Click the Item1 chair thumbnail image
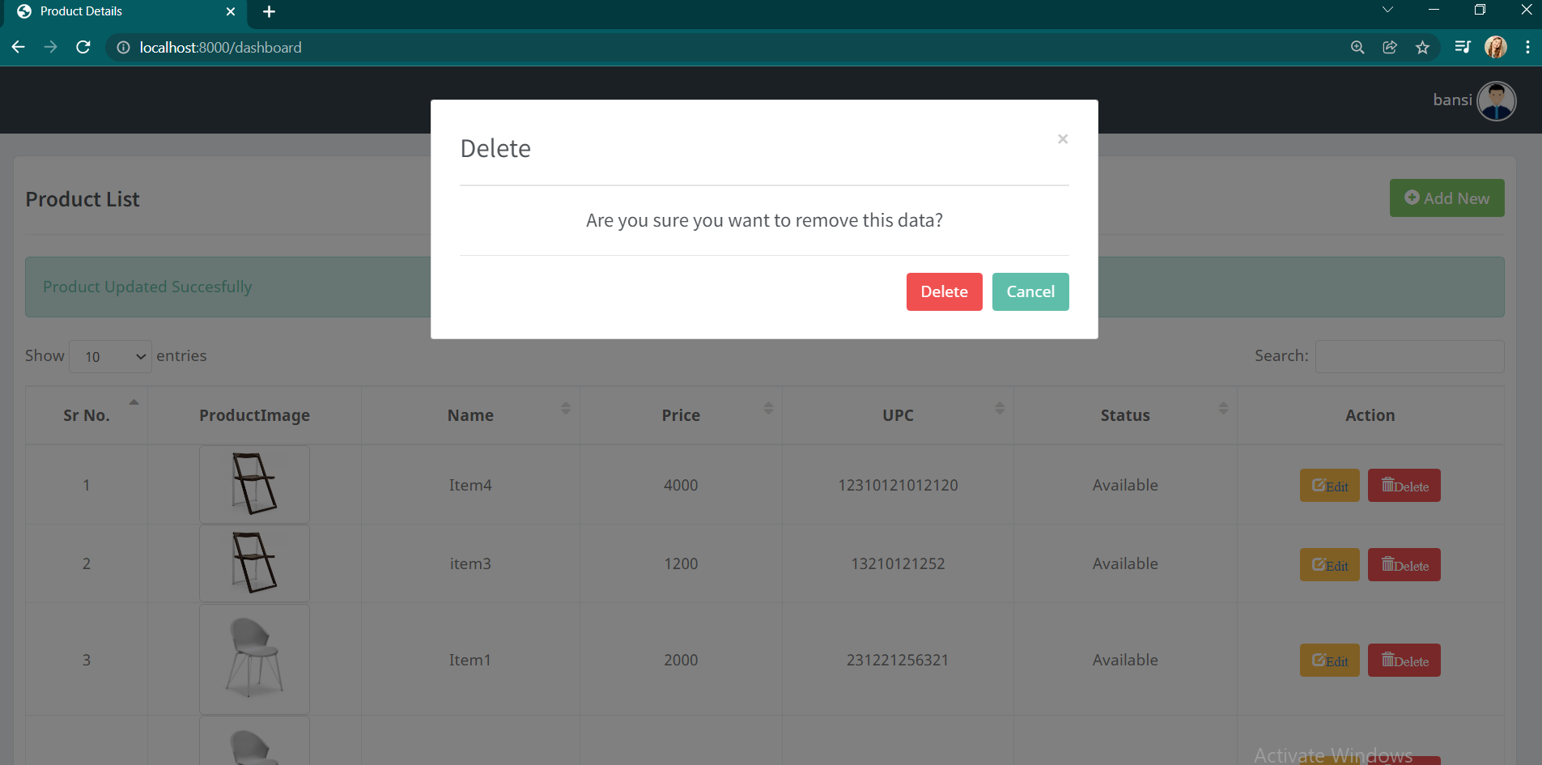 click(253, 659)
